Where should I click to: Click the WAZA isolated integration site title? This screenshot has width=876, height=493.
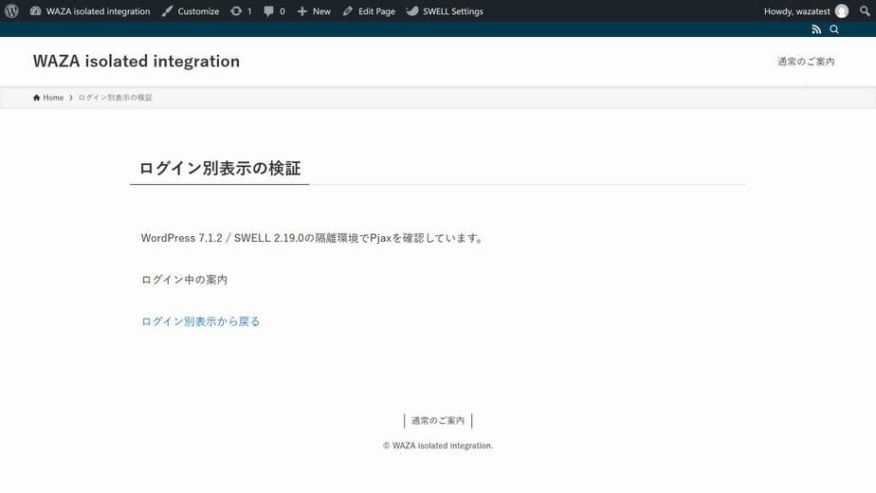(137, 61)
